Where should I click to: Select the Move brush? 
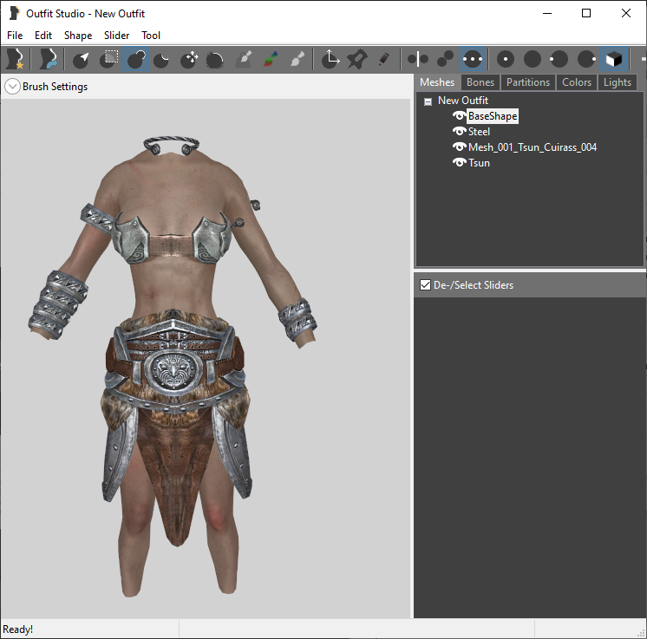[x=189, y=59]
